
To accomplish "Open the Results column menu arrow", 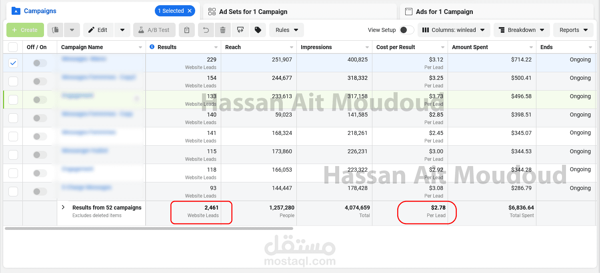I will pyautogui.click(x=216, y=47).
